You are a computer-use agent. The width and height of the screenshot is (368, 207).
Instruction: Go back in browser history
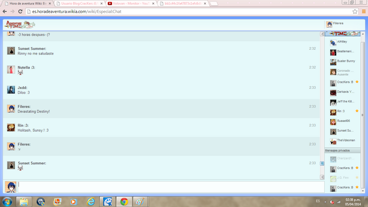tap(5, 11)
